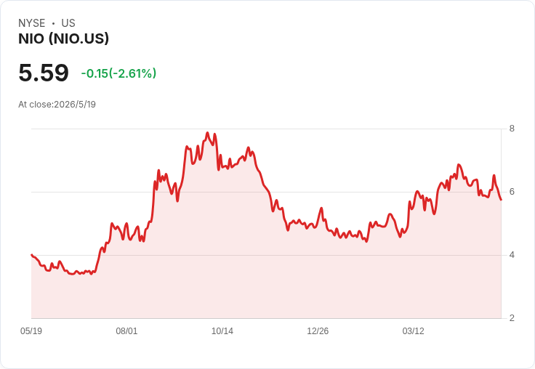Click the line's end point at right edge
This screenshot has width=535, height=369.
[501, 200]
